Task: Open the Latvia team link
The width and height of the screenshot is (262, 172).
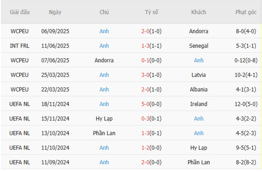Action: (198, 75)
